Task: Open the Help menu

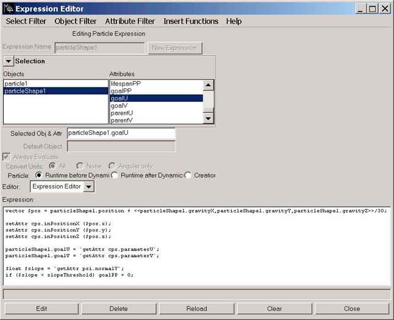Action: (x=234, y=21)
